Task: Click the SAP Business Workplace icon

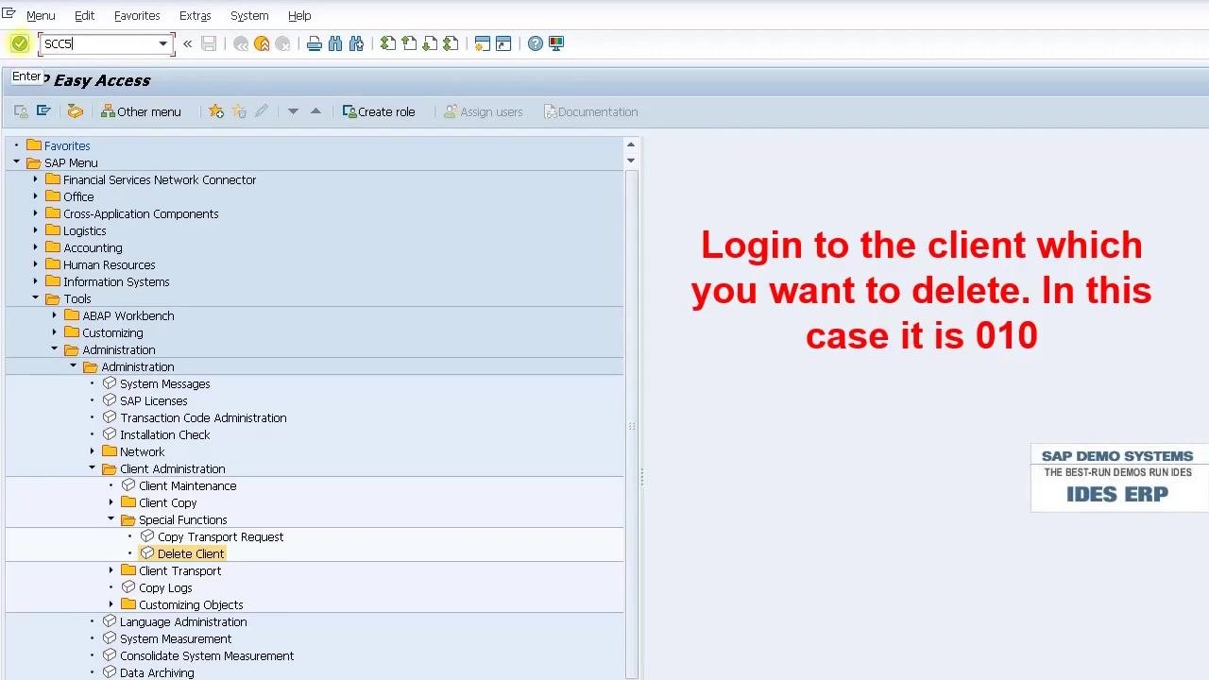Action: coord(75,111)
